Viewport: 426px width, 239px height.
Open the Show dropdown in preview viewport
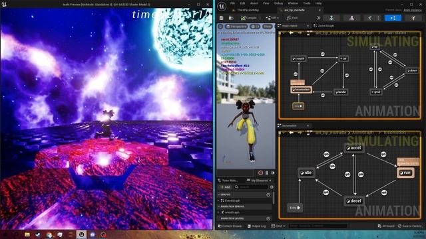[268, 27]
